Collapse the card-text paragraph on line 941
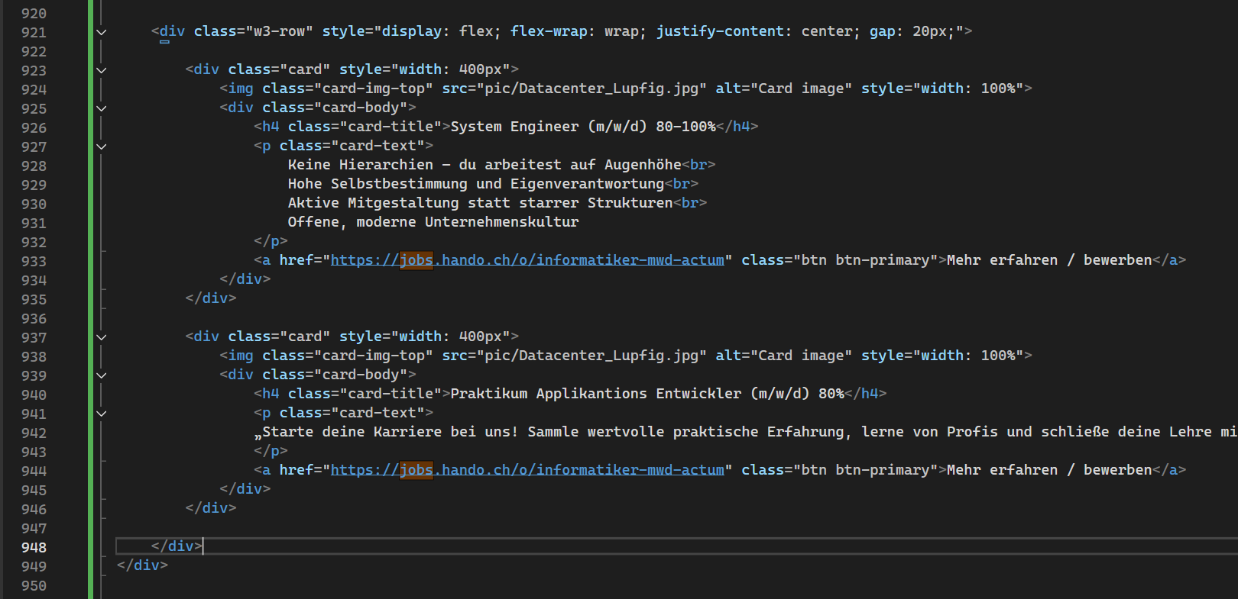This screenshot has width=1238, height=599. click(101, 414)
